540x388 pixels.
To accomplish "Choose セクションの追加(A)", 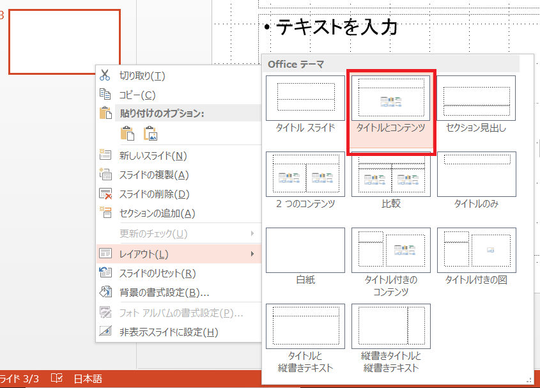I will tap(178, 213).
